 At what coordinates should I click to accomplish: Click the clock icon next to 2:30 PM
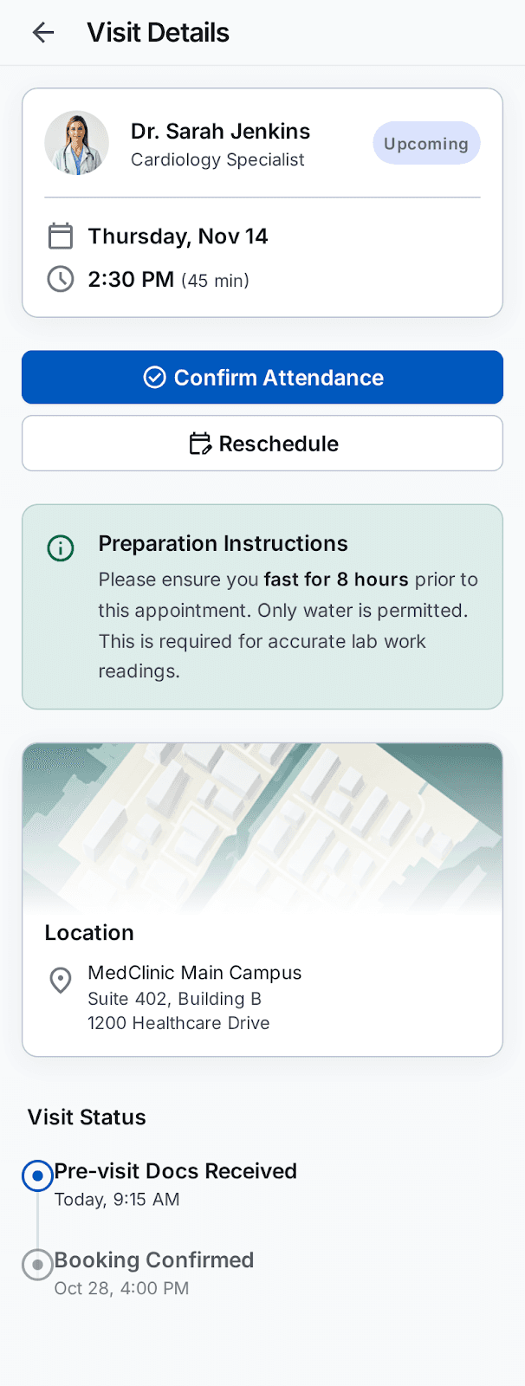60,279
